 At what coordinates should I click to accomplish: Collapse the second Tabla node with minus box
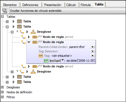click(x=7, y=27)
